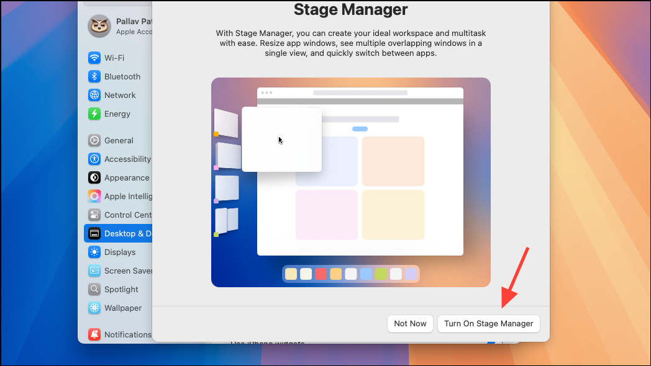Select the Wallpaper label
The height and width of the screenshot is (366, 651).
123,308
